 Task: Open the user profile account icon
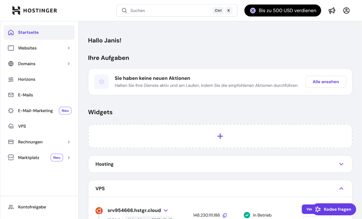346,10
